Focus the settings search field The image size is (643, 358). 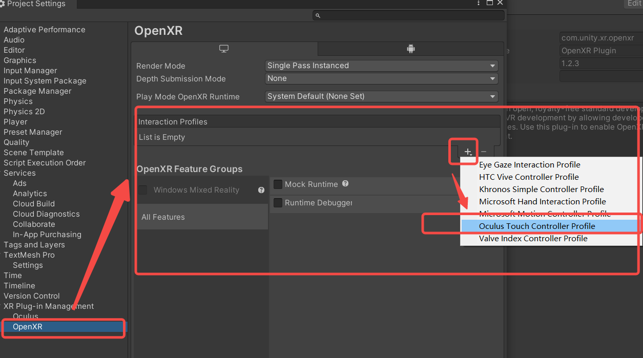click(x=408, y=16)
